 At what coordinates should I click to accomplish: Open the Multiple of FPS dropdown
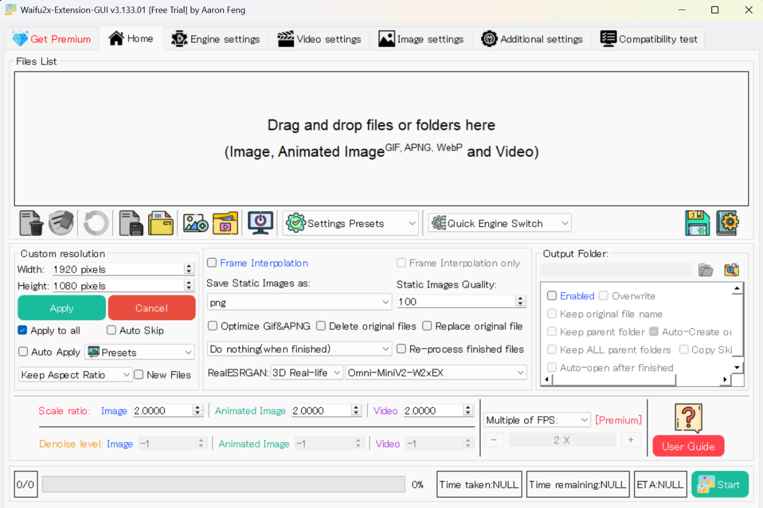[537, 420]
